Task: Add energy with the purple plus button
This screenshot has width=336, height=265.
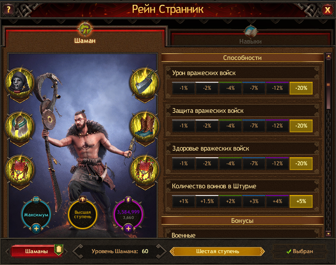Action: pyautogui.click(x=128, y=228)
